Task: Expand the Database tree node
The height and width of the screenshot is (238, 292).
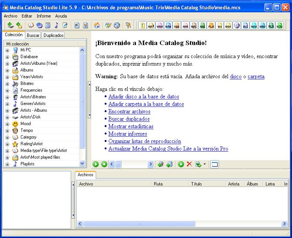Action: coord(7,57)
